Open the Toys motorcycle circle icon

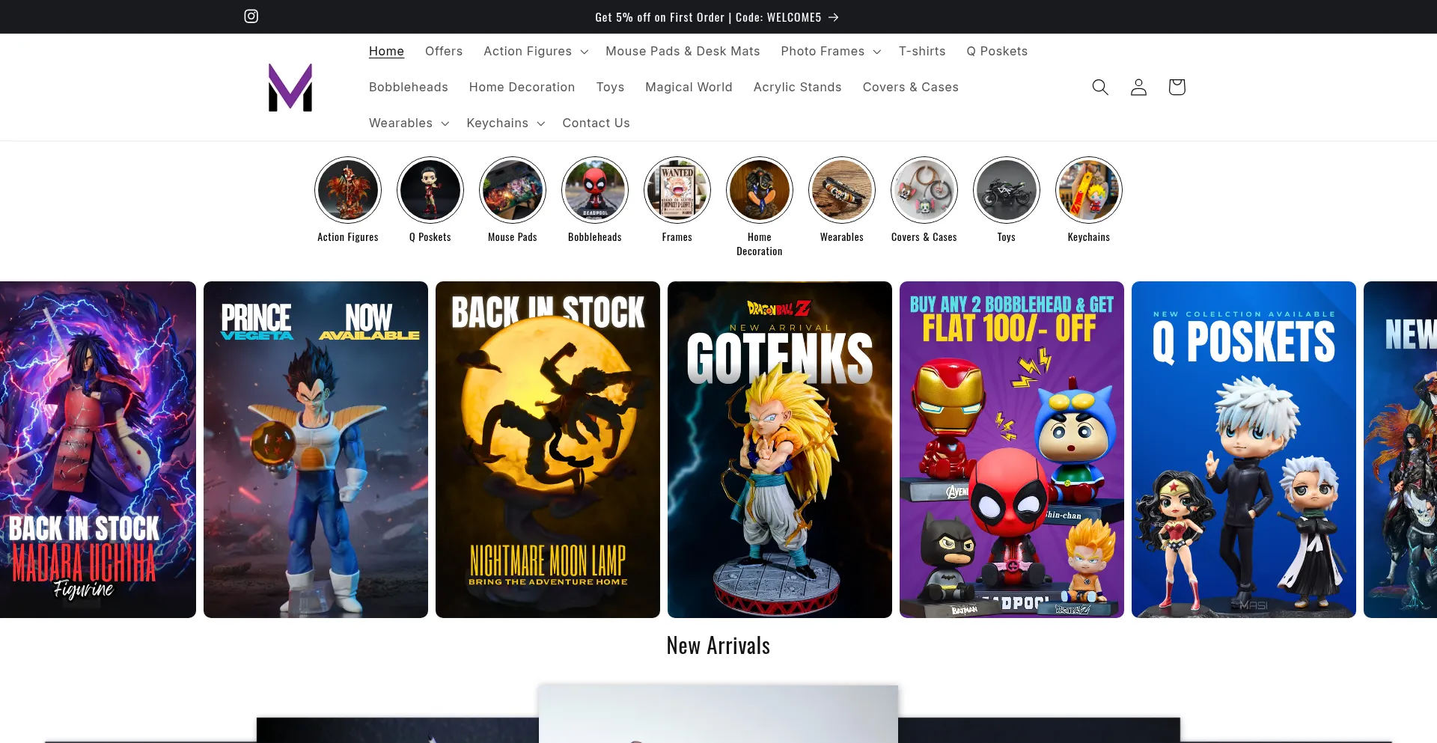(x=1007, y=190)
